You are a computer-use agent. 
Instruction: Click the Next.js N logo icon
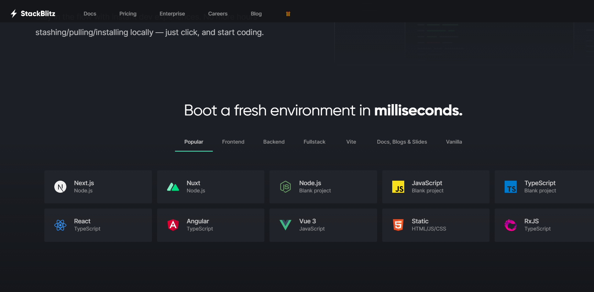pos(60,187)
